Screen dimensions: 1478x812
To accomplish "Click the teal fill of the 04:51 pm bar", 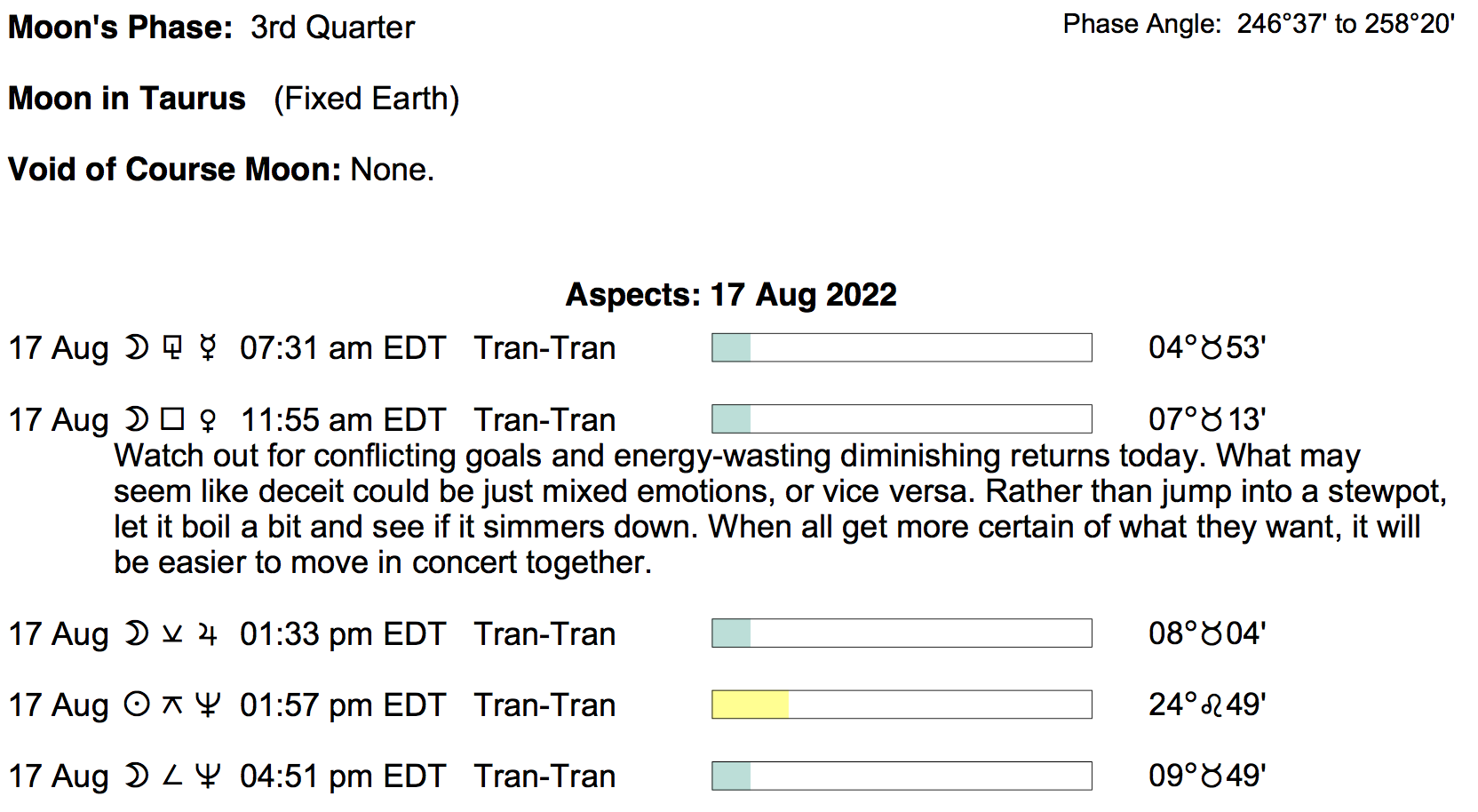I will click(732, 776).
